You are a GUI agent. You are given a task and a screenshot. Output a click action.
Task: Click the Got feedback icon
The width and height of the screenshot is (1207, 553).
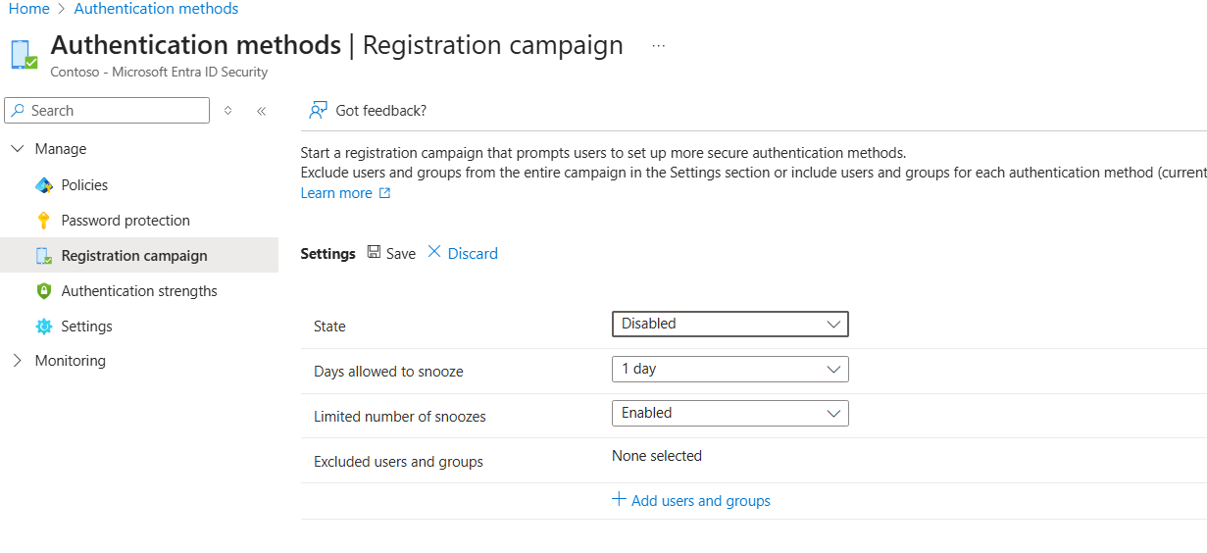click(318, 111)
